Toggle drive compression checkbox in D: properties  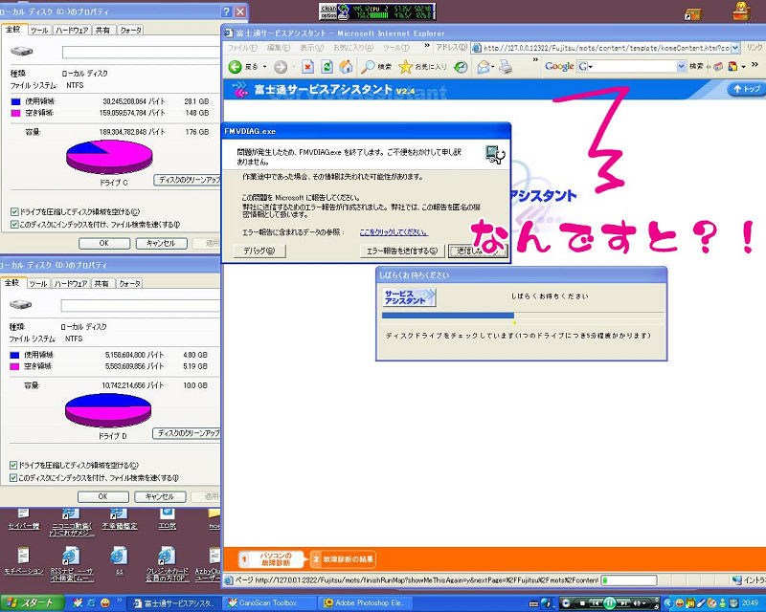(13, 465)
